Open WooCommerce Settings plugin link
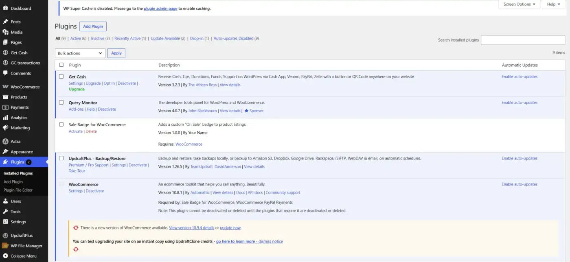This screenshot has width=570, height=262. (76, 191)
